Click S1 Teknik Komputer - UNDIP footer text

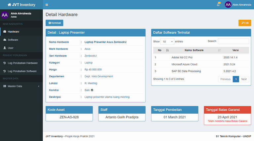point(233,136)
